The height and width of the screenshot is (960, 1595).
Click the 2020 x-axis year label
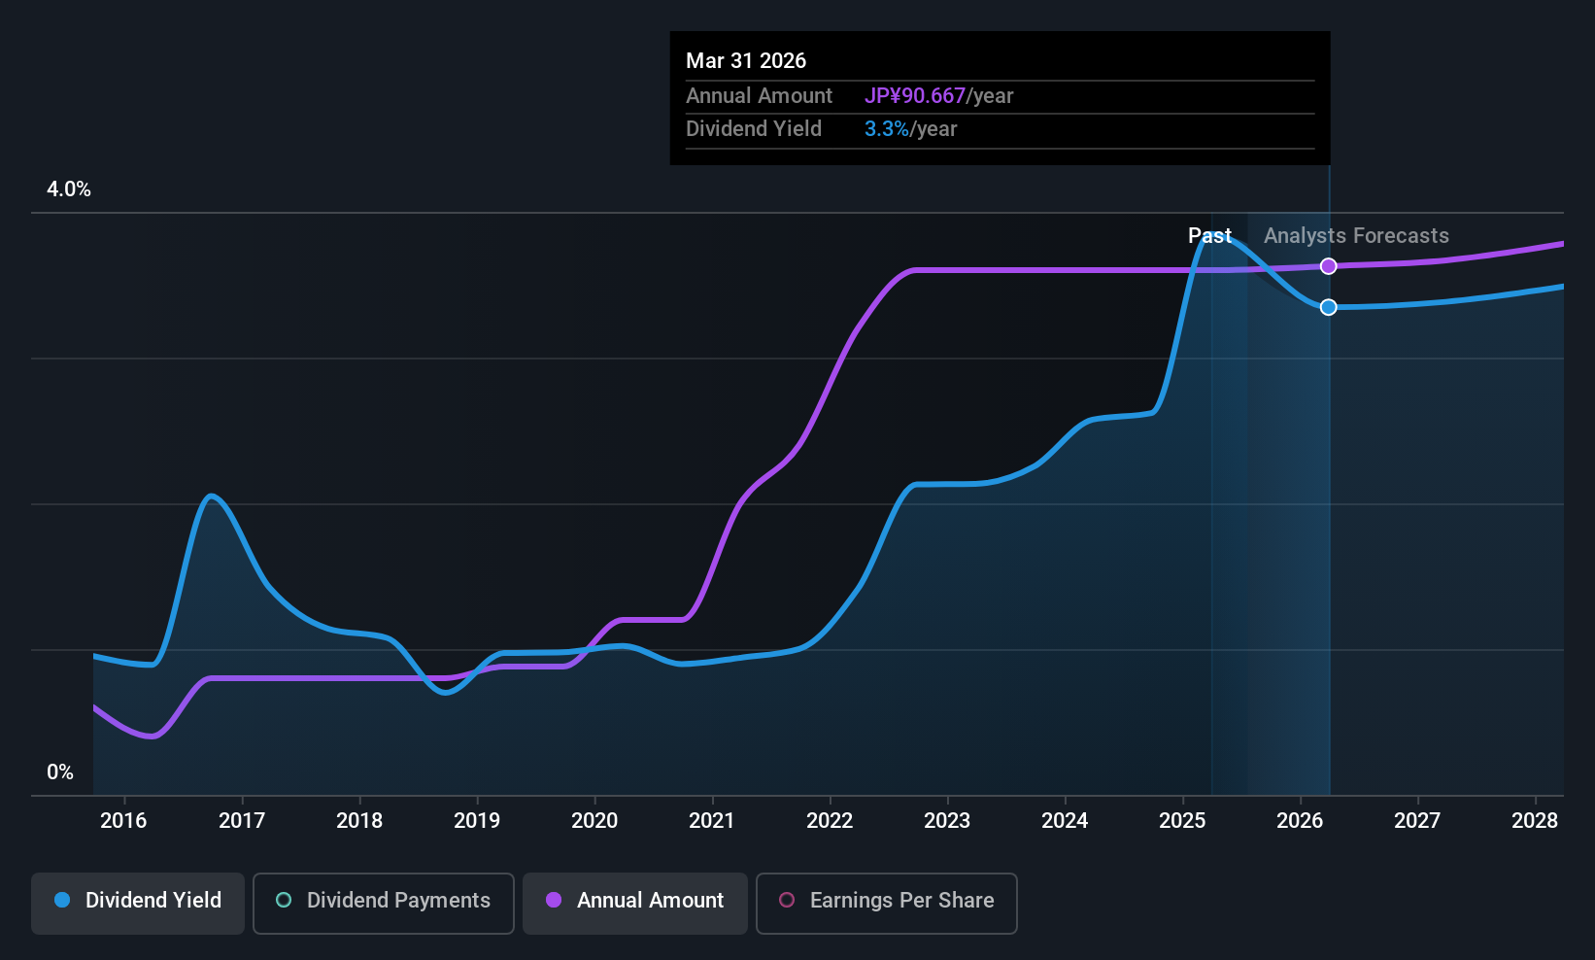coord(594,821)
